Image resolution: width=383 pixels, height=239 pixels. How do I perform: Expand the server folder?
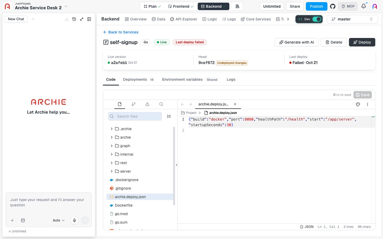[111, 171]
